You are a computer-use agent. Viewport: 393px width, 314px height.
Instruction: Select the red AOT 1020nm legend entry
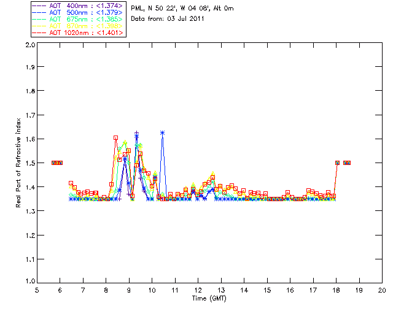(x=77, y=33)
